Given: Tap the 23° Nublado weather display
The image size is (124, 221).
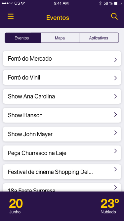Looking at the screenshot, I should pos(110,206).
